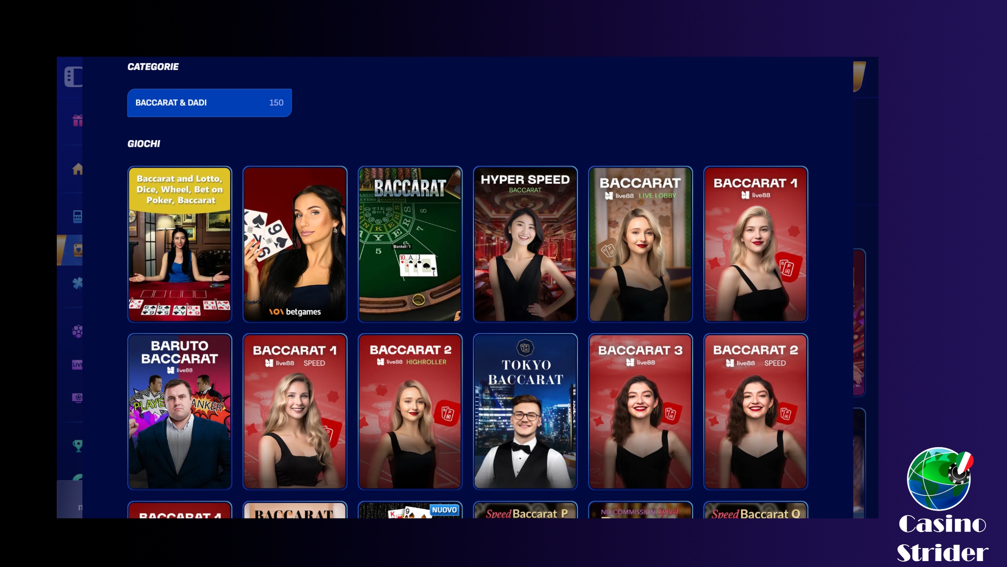Open the game card tagged NUOVO
This screenshot has height=567, width=1007.
[x=410, y=510]
